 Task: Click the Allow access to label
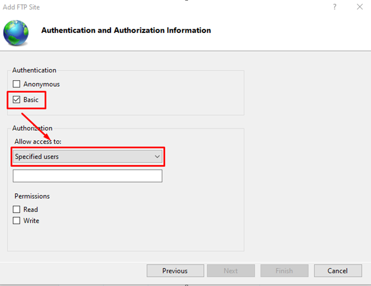click(x=38, y=142)
